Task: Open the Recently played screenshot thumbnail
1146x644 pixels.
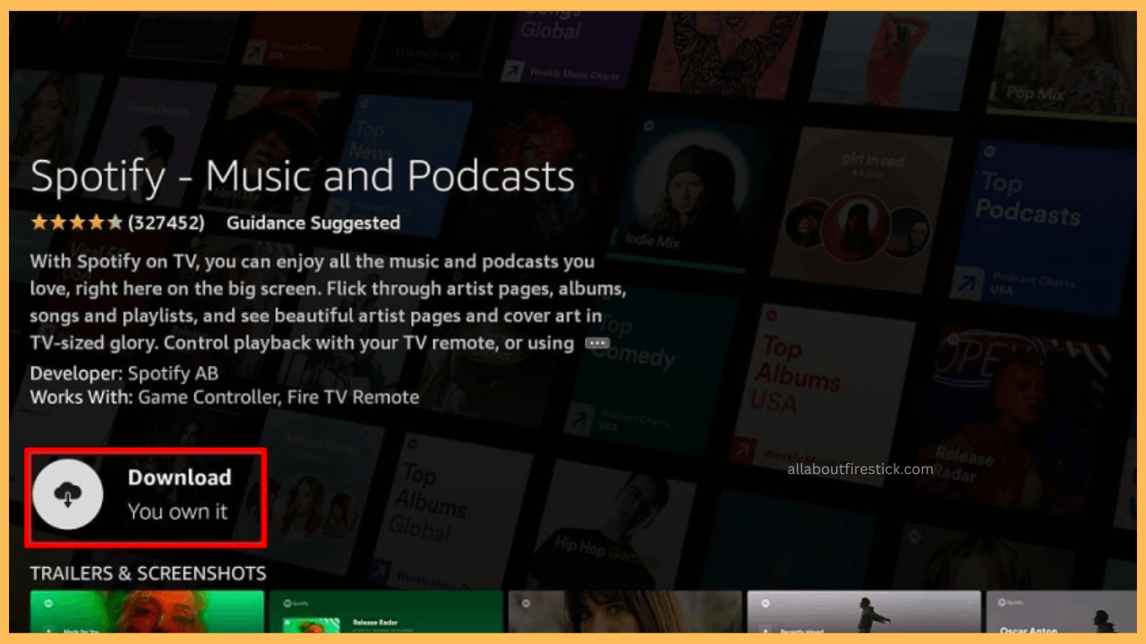Action: coord(863,611)
